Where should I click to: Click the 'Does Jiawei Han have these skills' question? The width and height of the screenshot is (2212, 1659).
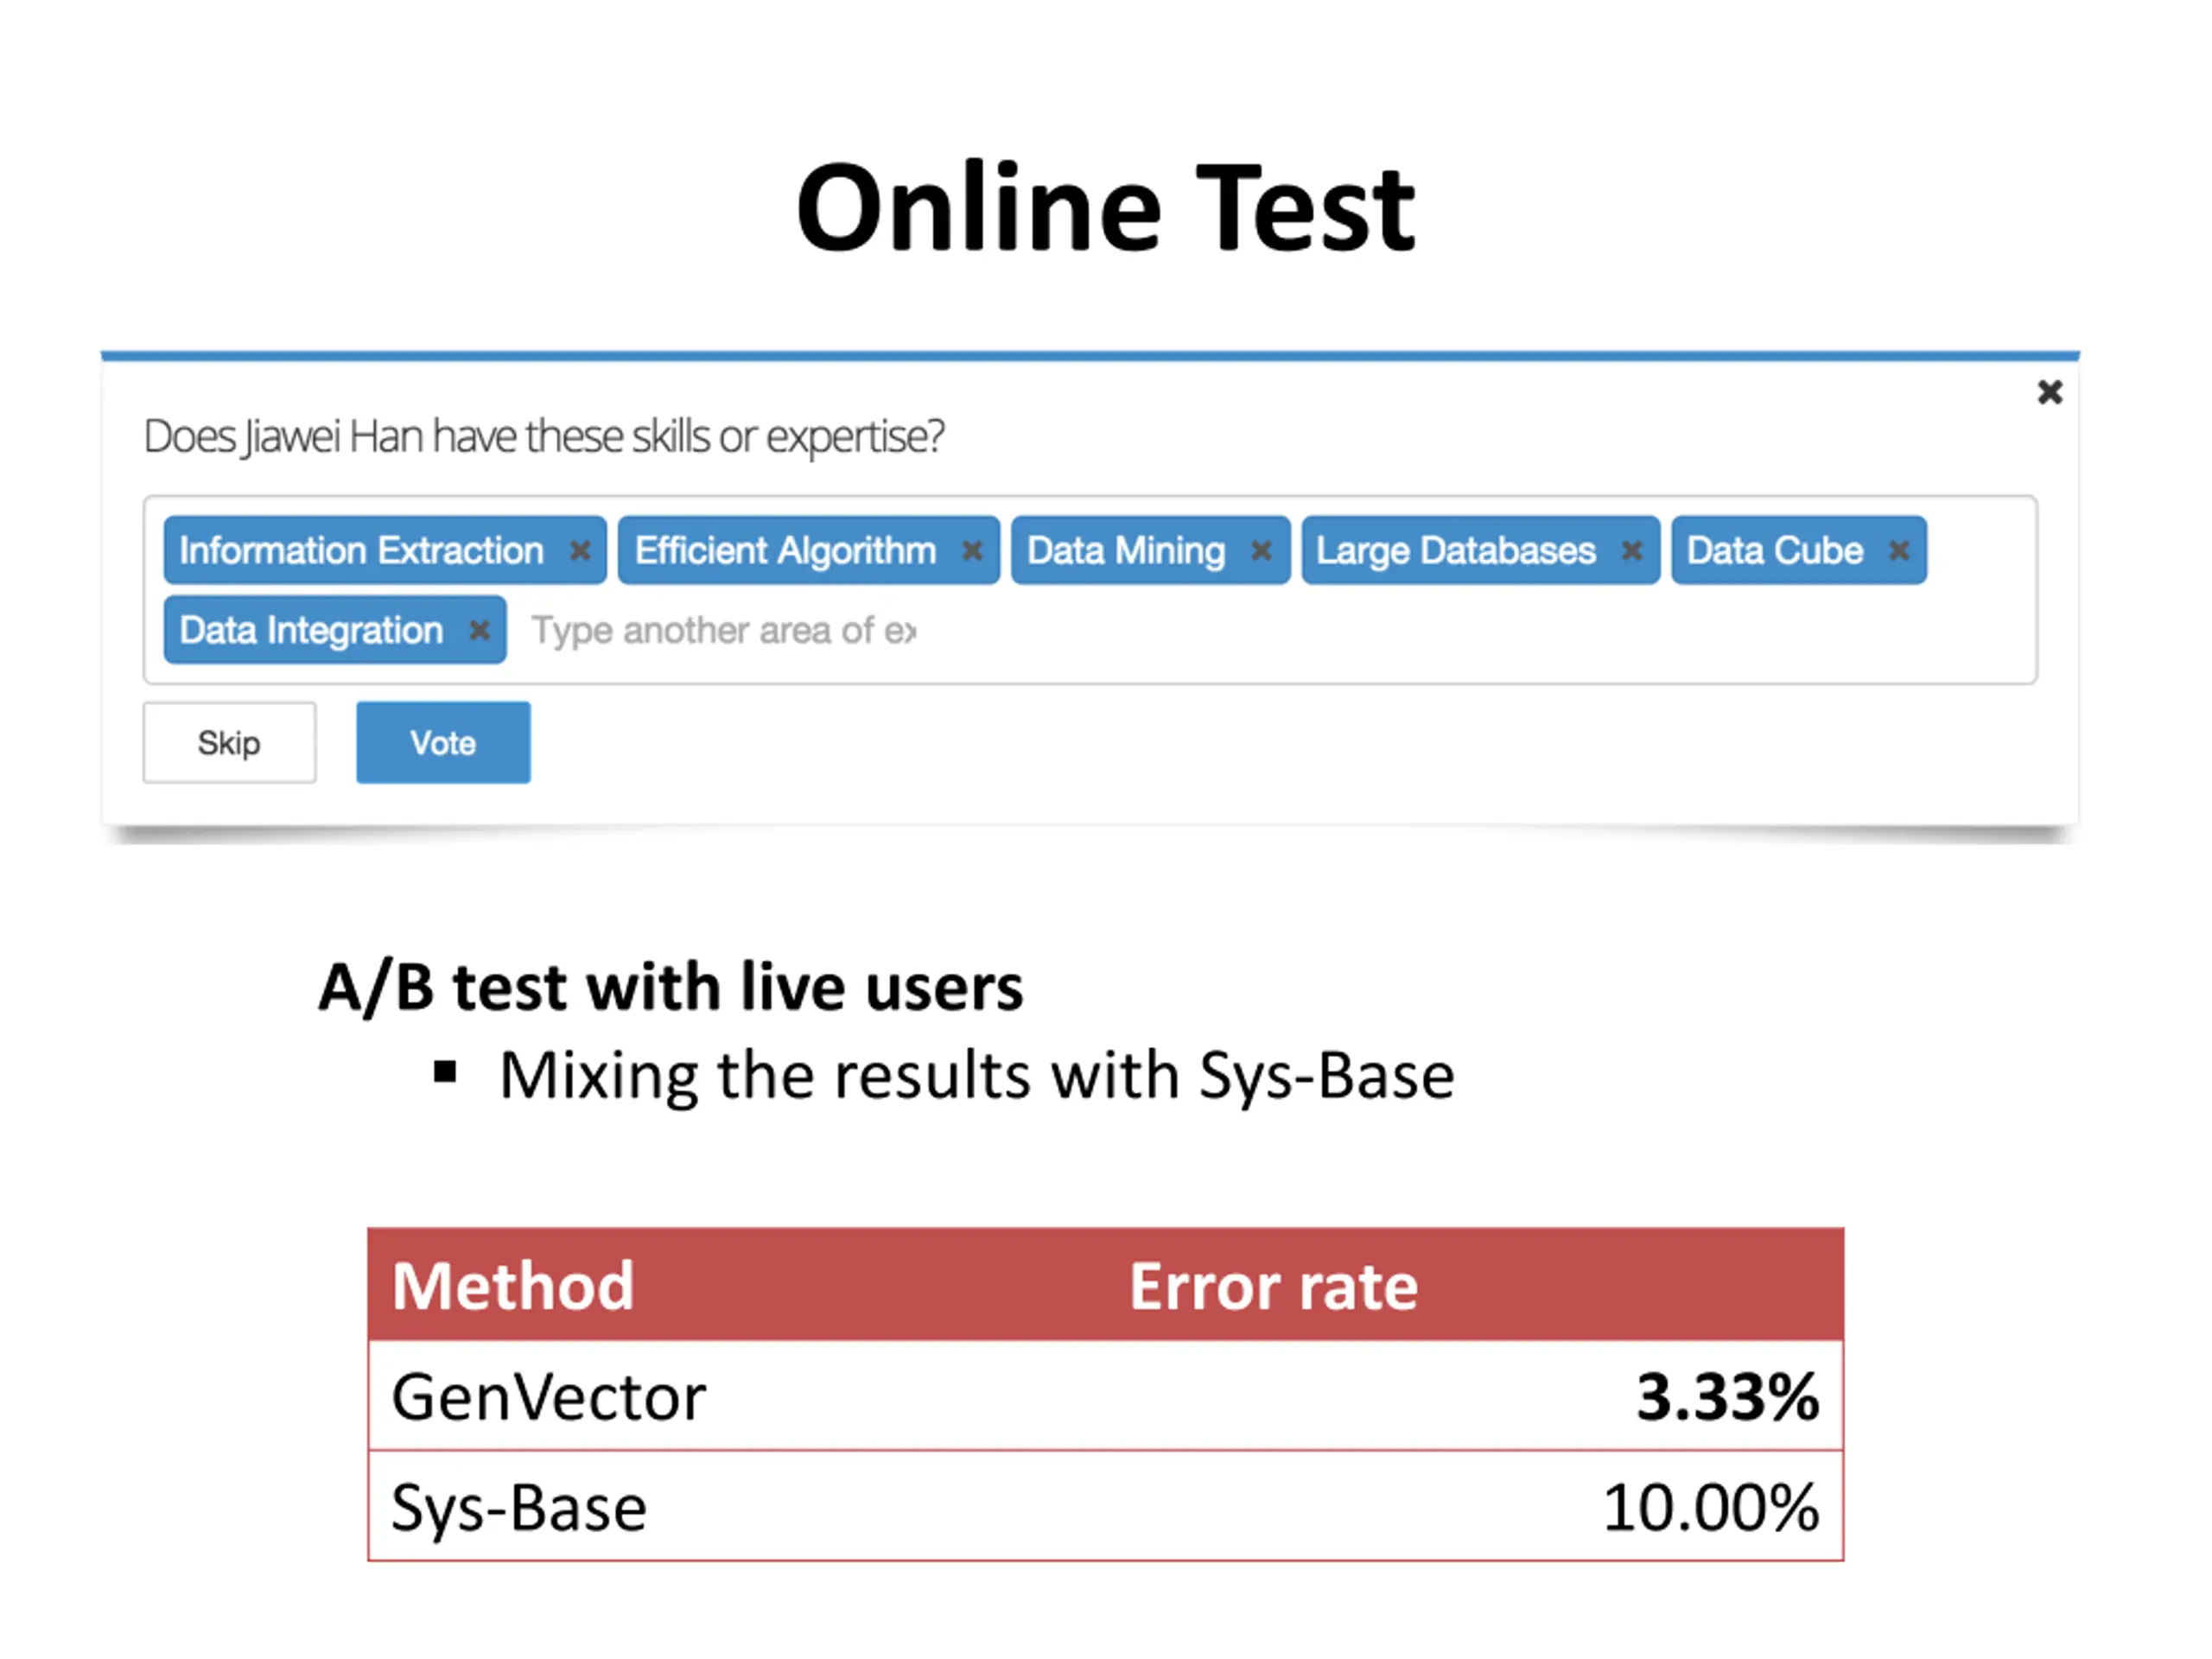544,437
